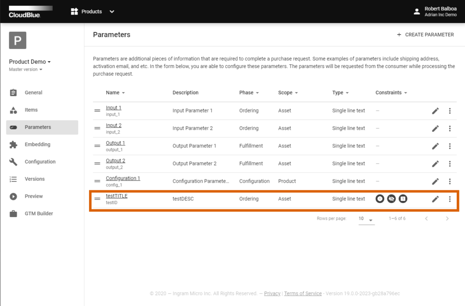
Task: Open the Rows per page dropdown
Action: (366, 219)
